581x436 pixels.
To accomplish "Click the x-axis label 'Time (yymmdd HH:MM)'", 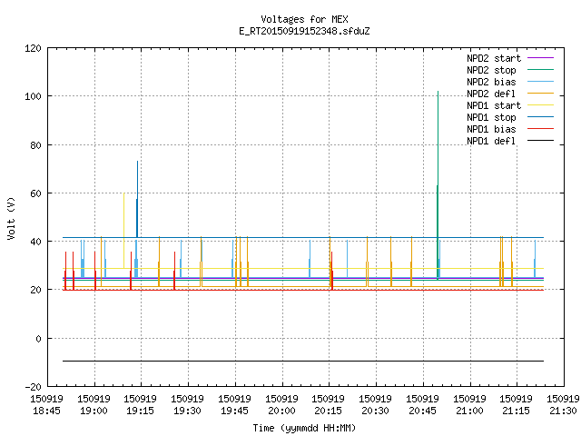I will (x=304, y=428).
